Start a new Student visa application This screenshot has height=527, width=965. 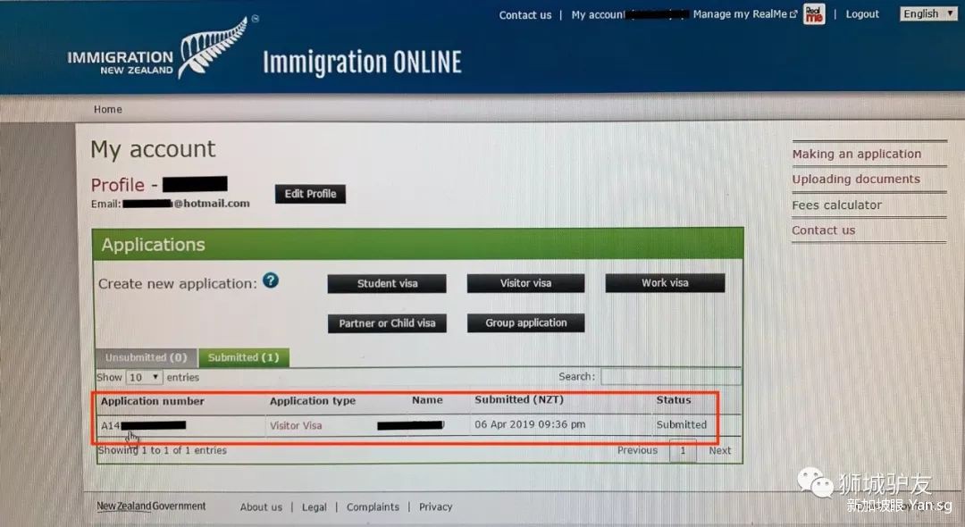pos(387,283)
